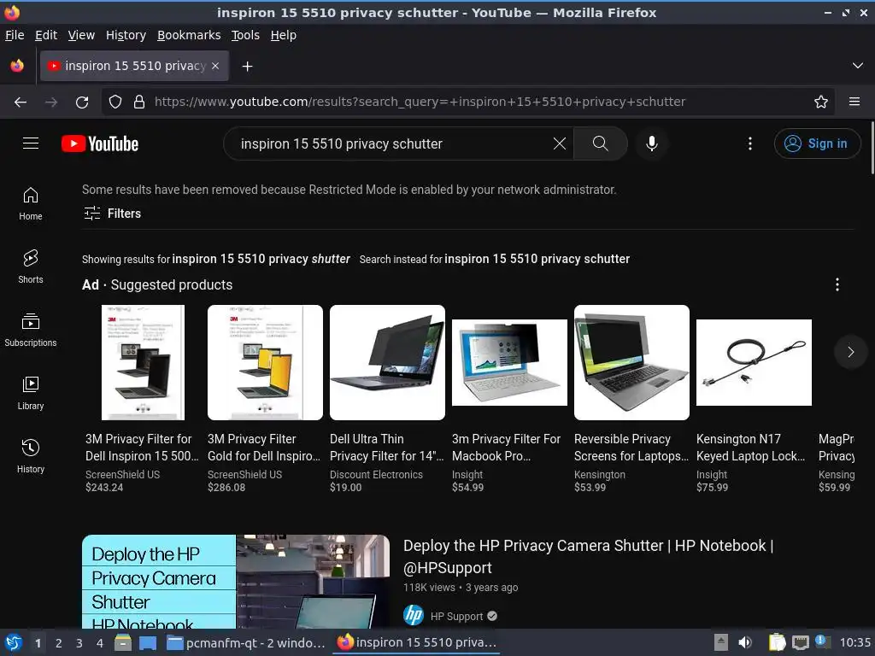Image resolution: width=875 pixels, height=656 pixels.
Task: Expand the list all tabs dropdown arrow
Action: point(858,66)
